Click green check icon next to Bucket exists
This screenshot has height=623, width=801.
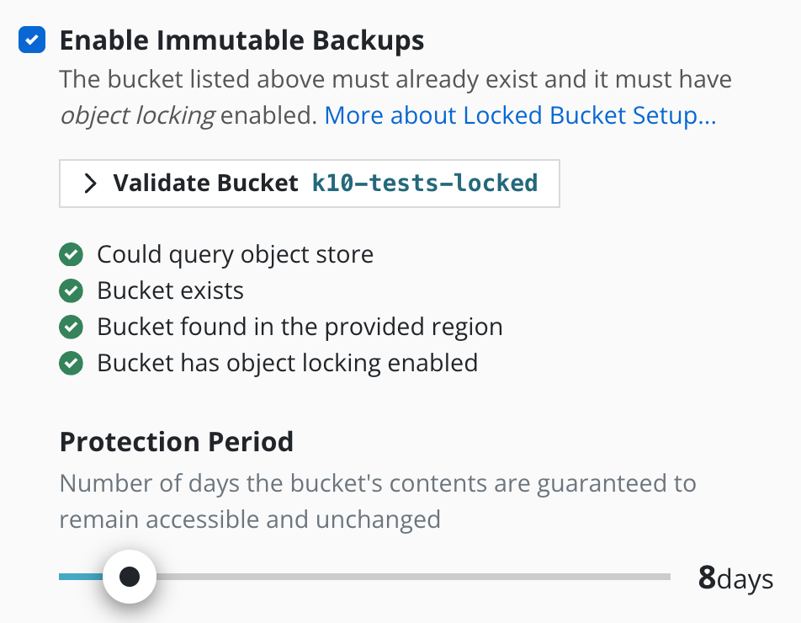[71, 290]
